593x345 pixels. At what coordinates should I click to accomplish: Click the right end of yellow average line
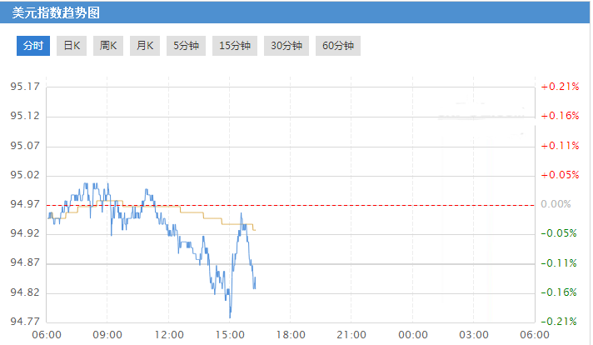tap(254, 229)
